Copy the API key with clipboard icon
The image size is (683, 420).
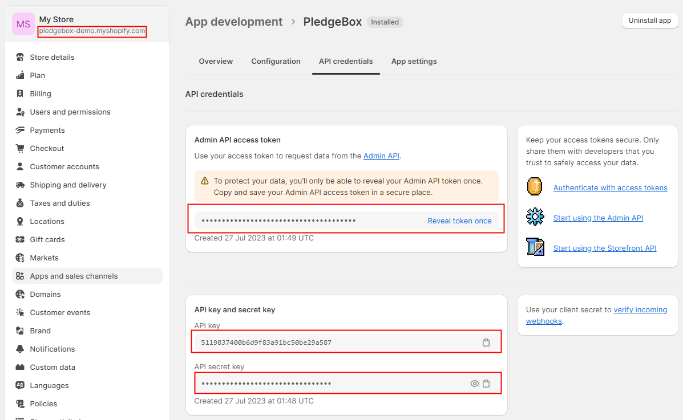(x=486, y=342)
